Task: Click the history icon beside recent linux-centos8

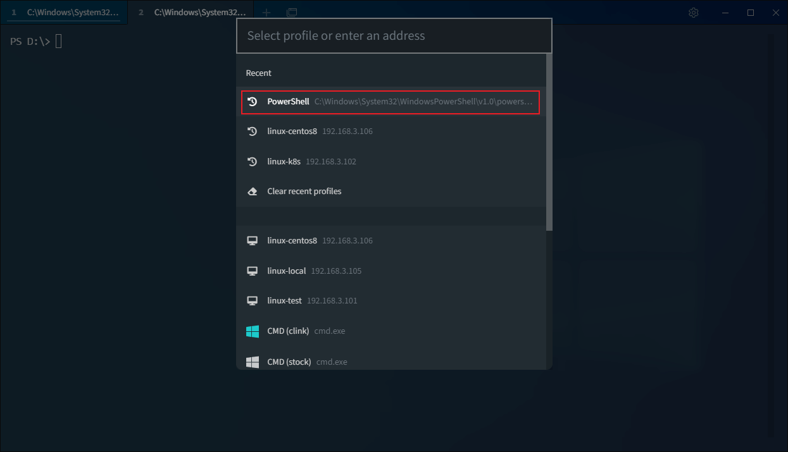Action: (x=252, y=131)
